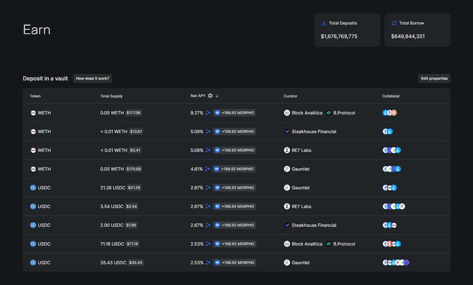Click the Block Analitica curator icon
The height and width of the screenshot is (285, 473).
[287, 112]
